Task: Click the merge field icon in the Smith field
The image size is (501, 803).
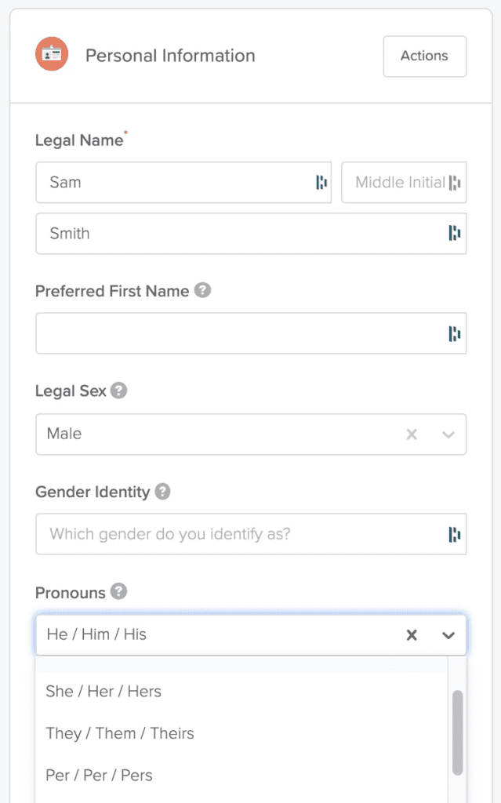Action: tap(456, 233)
